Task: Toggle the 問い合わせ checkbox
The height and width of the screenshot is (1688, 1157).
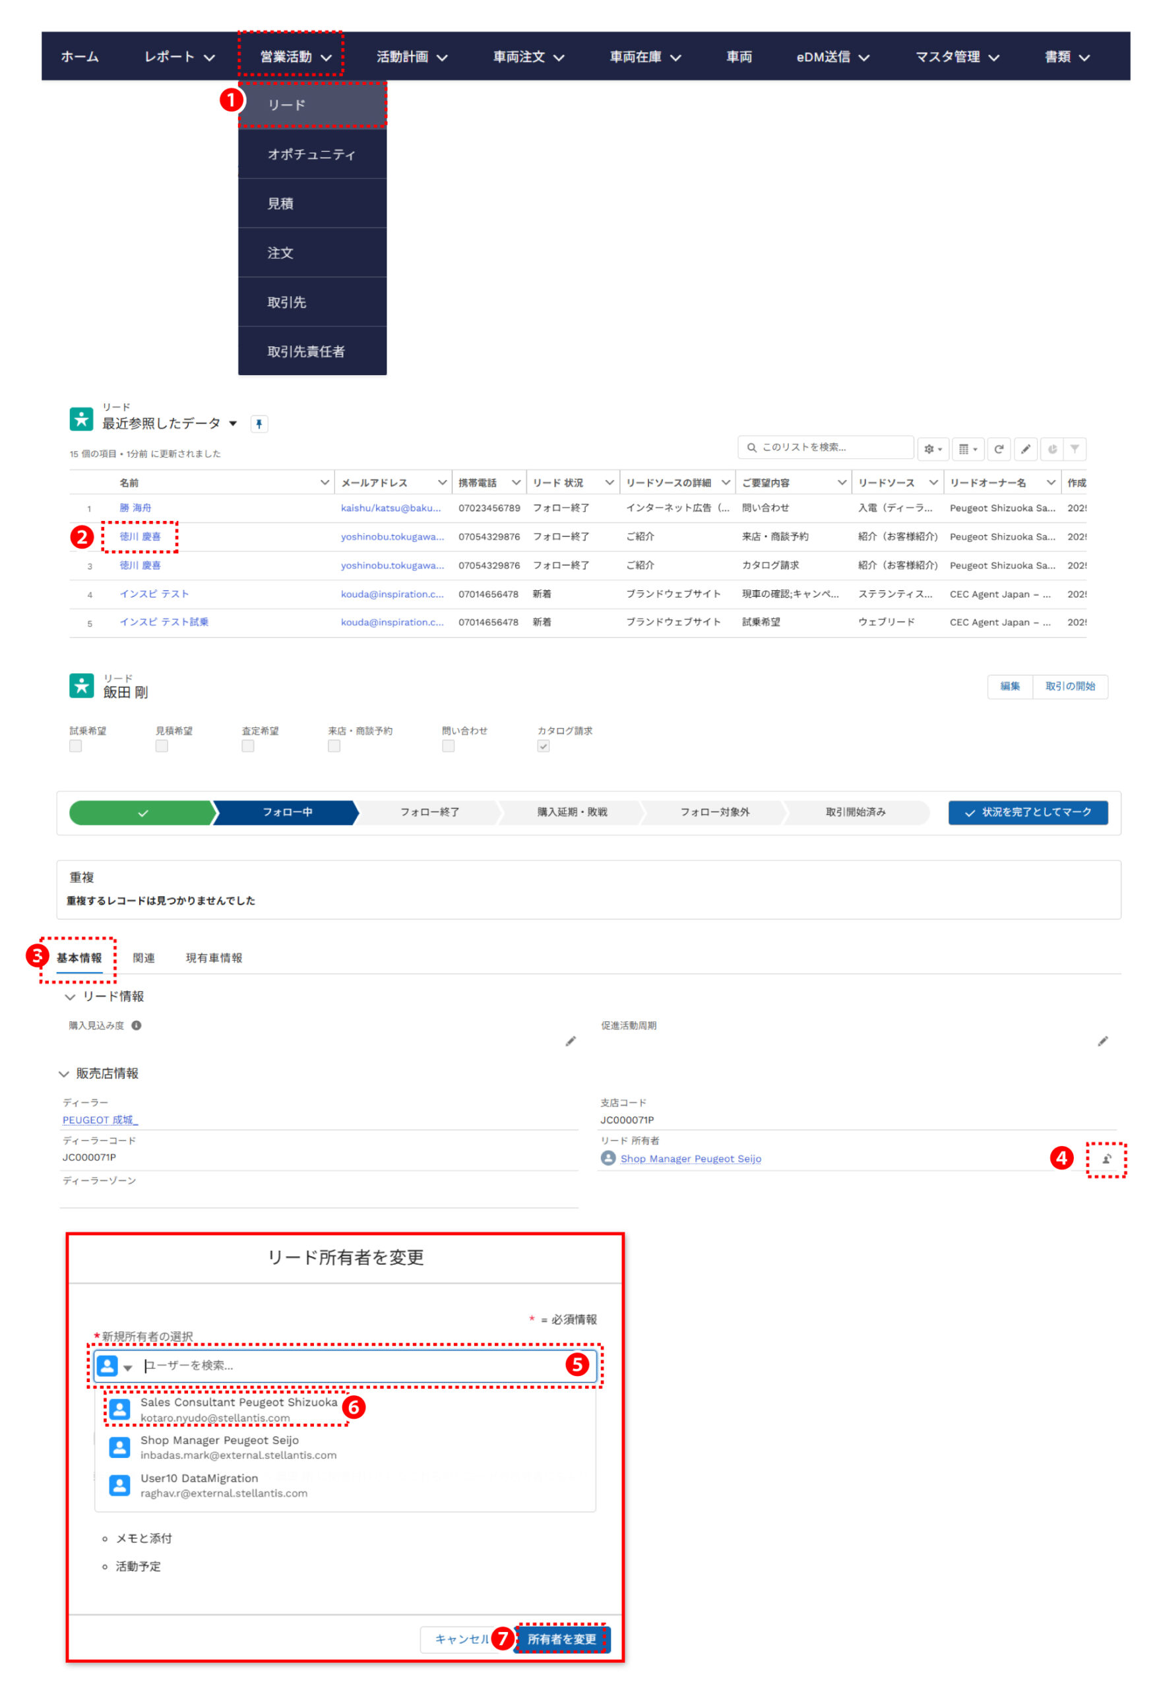Action: pyautogui.click(x=449, y=746)
